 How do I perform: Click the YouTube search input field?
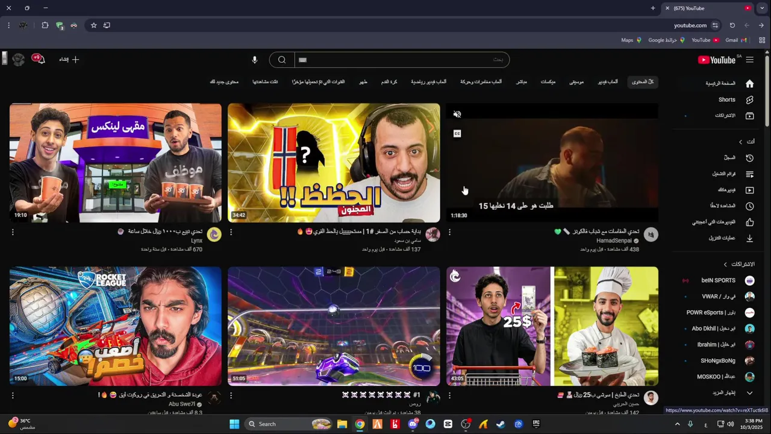coord(402,60)
